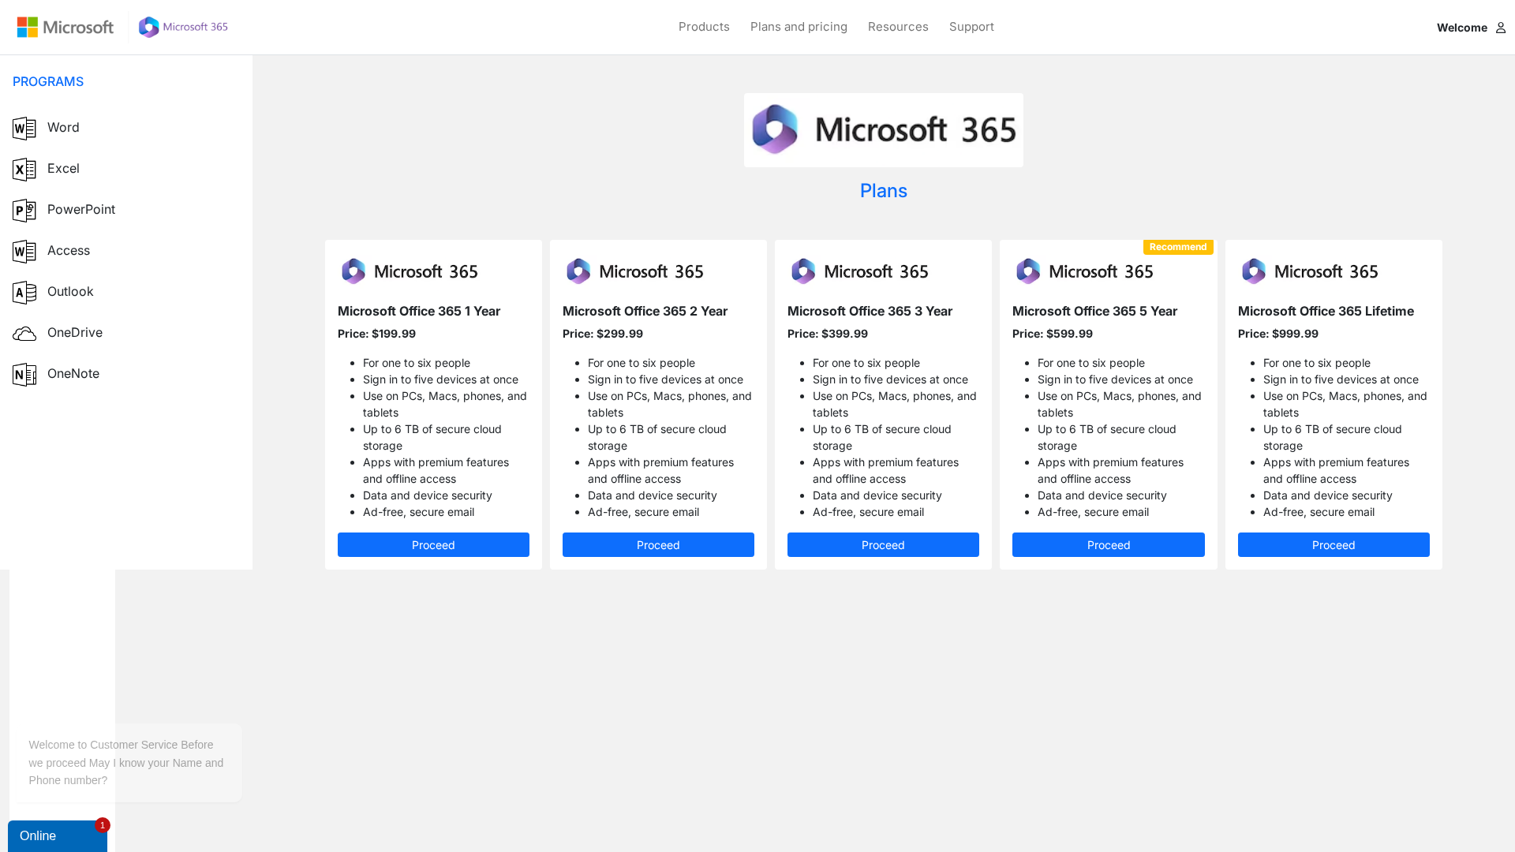Click the PROGRAMS sidebar heading
This screenshot has width=1515, height=852.
point(48,82)
